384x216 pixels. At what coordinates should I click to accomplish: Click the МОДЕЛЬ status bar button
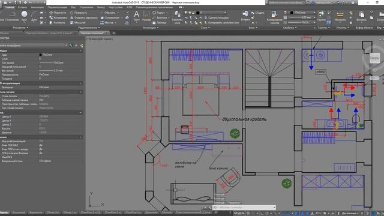[x=239, y=214]
